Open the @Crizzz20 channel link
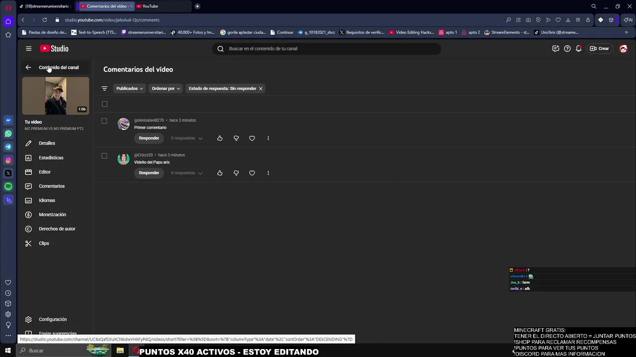The image size is (636, 357). click(x=144, y=155)
